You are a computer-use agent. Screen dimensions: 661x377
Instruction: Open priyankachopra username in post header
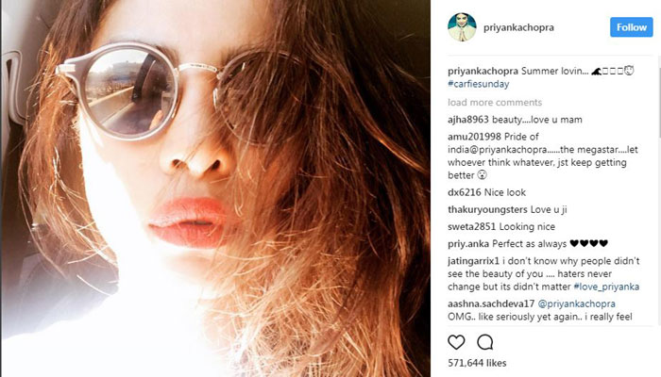(x=518, y=27)
